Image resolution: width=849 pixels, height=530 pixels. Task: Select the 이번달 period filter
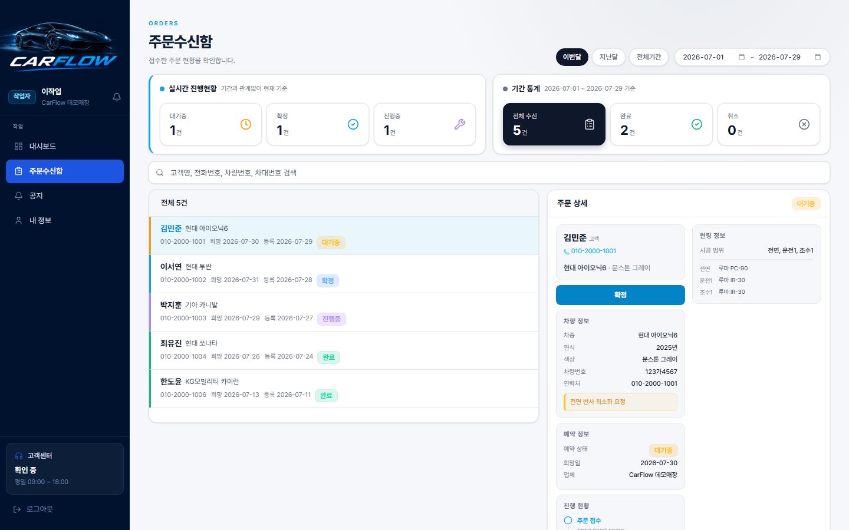coord(572,57)
